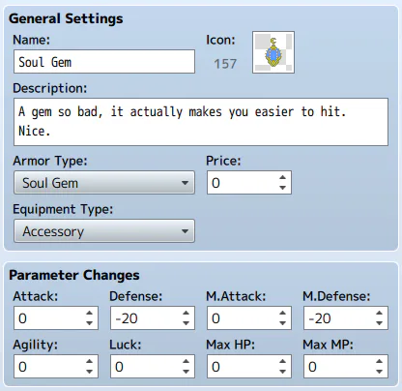Decrease Max MP with down arrow
The width and height of the screenshot is (402, 391).
tap(379, 372)
